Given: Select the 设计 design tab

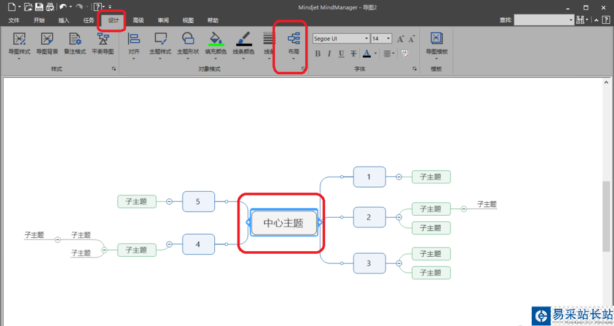Looking at the screenshot, I should click(x=113, y=20).
